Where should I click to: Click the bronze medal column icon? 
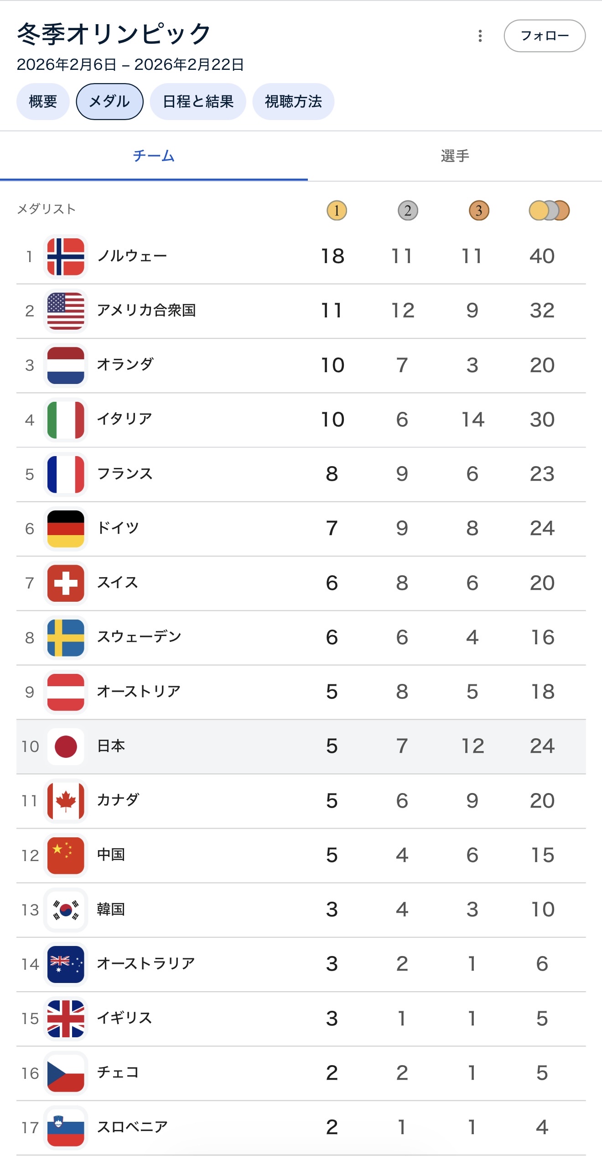pos(479,210)
